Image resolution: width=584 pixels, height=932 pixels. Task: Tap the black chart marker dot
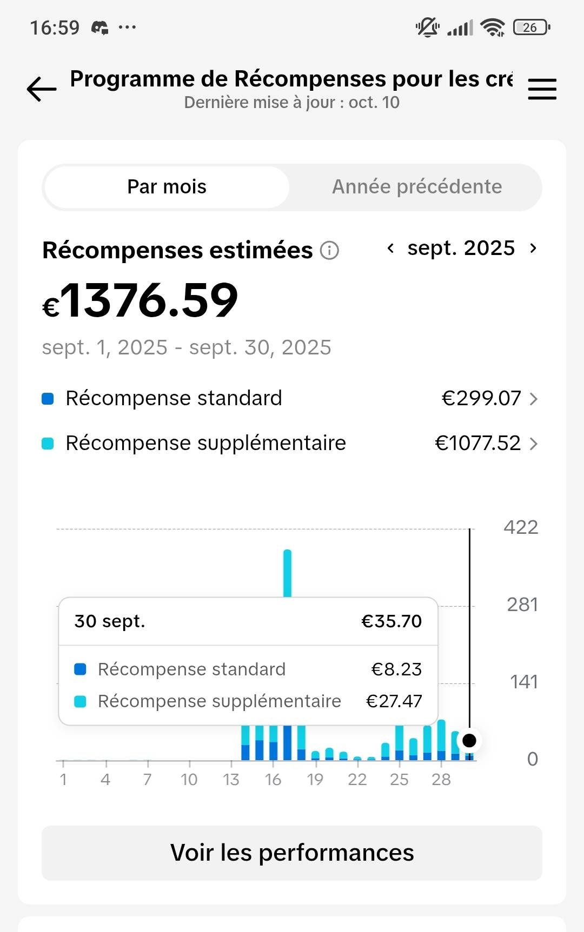pyautogui.click(x=469, y=740)
